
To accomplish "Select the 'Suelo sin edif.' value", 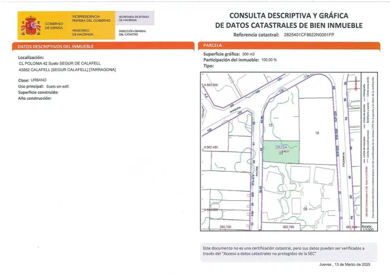I will tap(58, 87).
